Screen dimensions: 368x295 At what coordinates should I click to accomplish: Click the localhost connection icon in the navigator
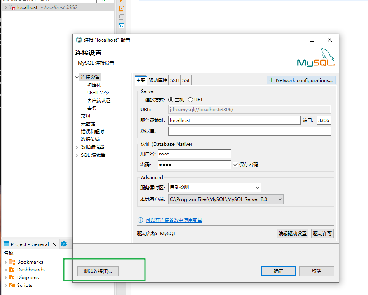pos(11,7)
